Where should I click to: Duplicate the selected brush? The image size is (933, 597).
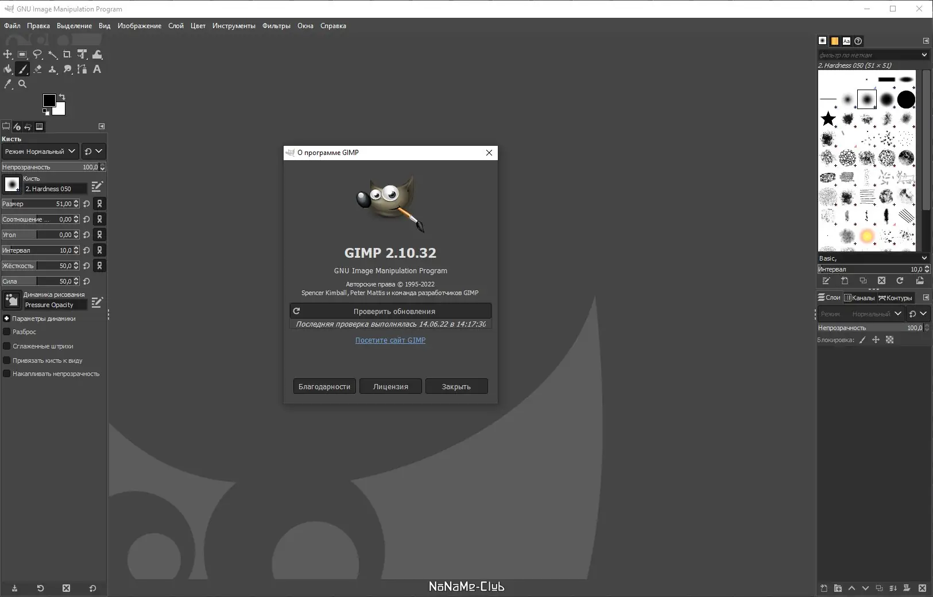tap(863, 281)
